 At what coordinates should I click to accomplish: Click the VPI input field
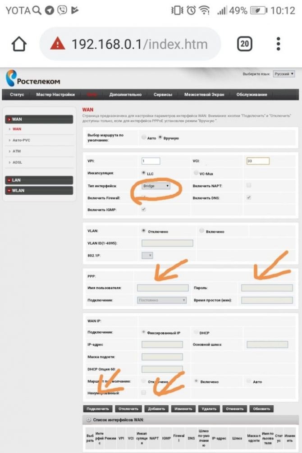pyautogui.click(x=151, y=161)
